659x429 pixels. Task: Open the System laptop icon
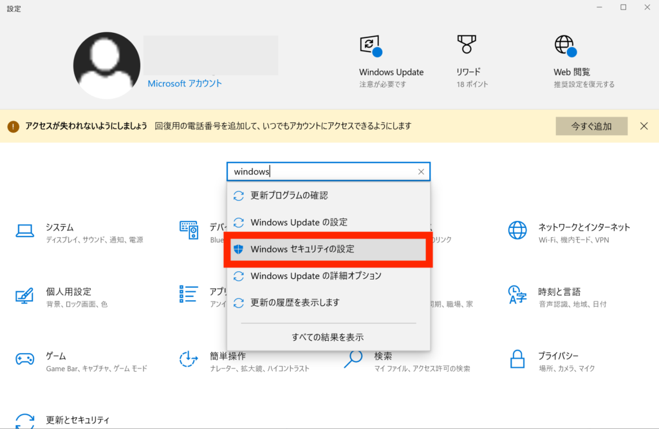(25, 231)
